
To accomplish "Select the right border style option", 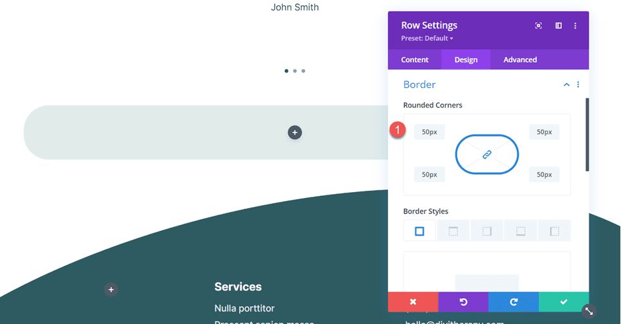I will 486,231.
